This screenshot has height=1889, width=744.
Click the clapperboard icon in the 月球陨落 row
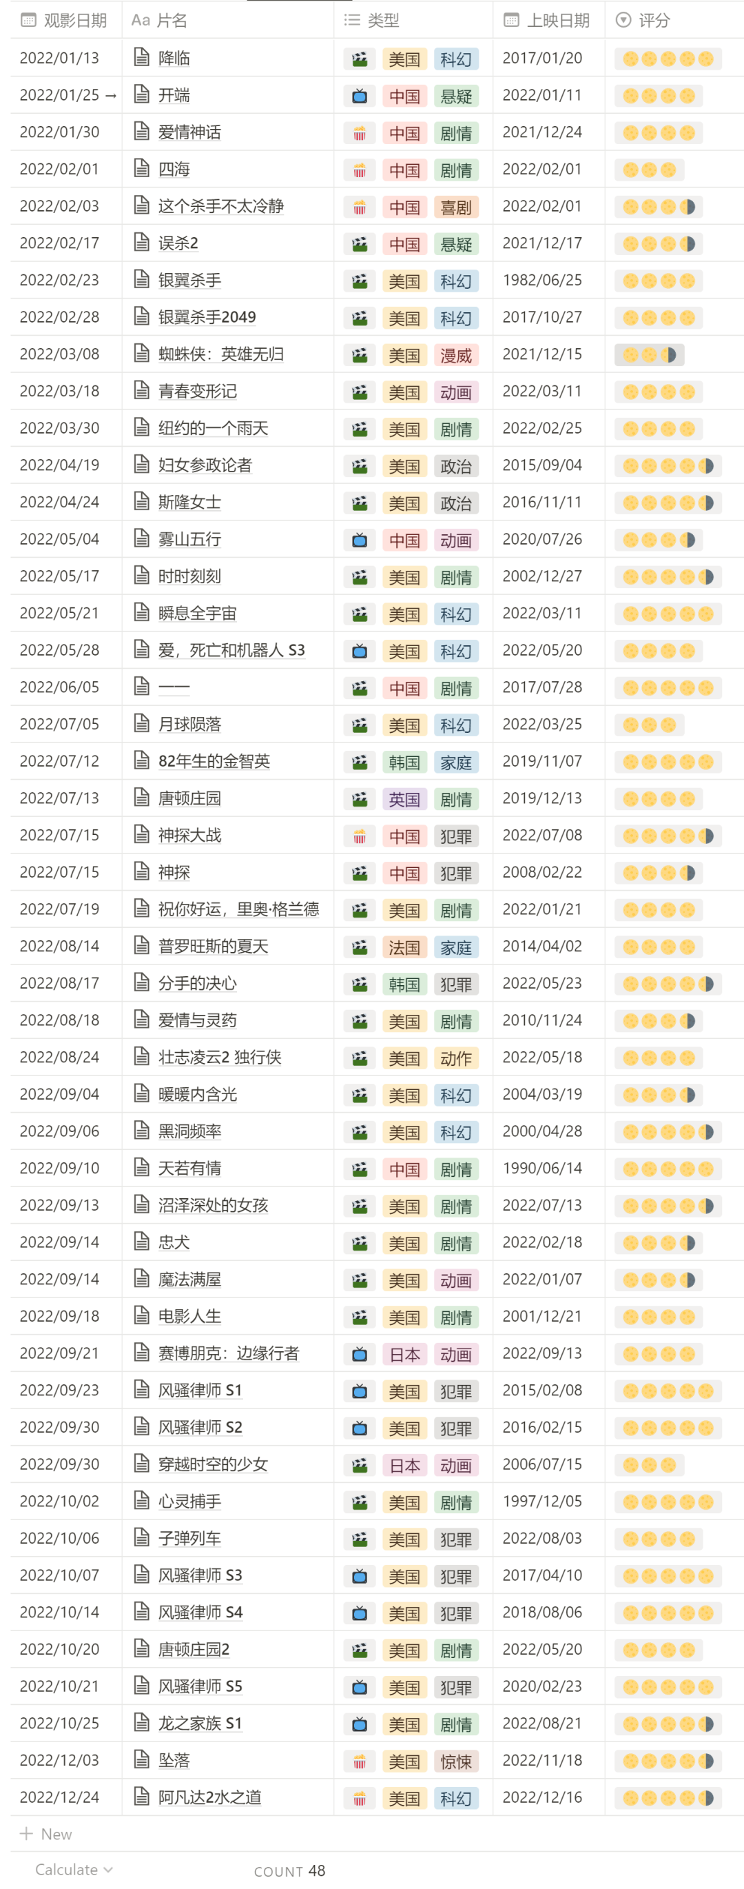[x=359, y=725]
